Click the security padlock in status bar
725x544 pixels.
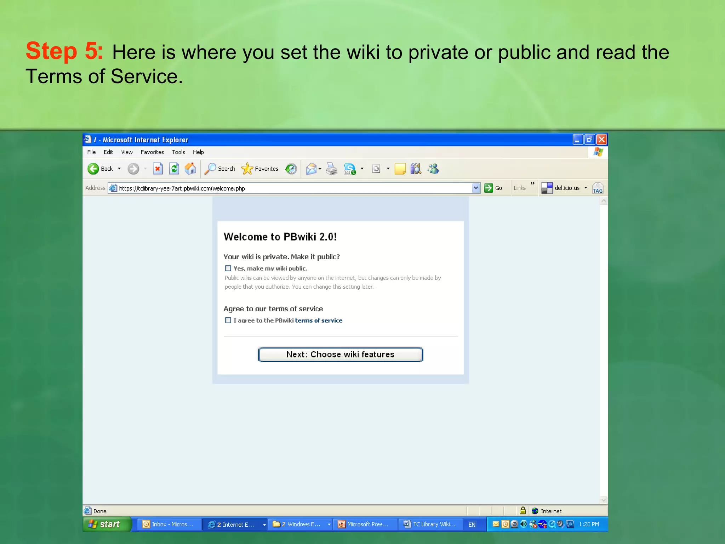(x=523, y=511)
